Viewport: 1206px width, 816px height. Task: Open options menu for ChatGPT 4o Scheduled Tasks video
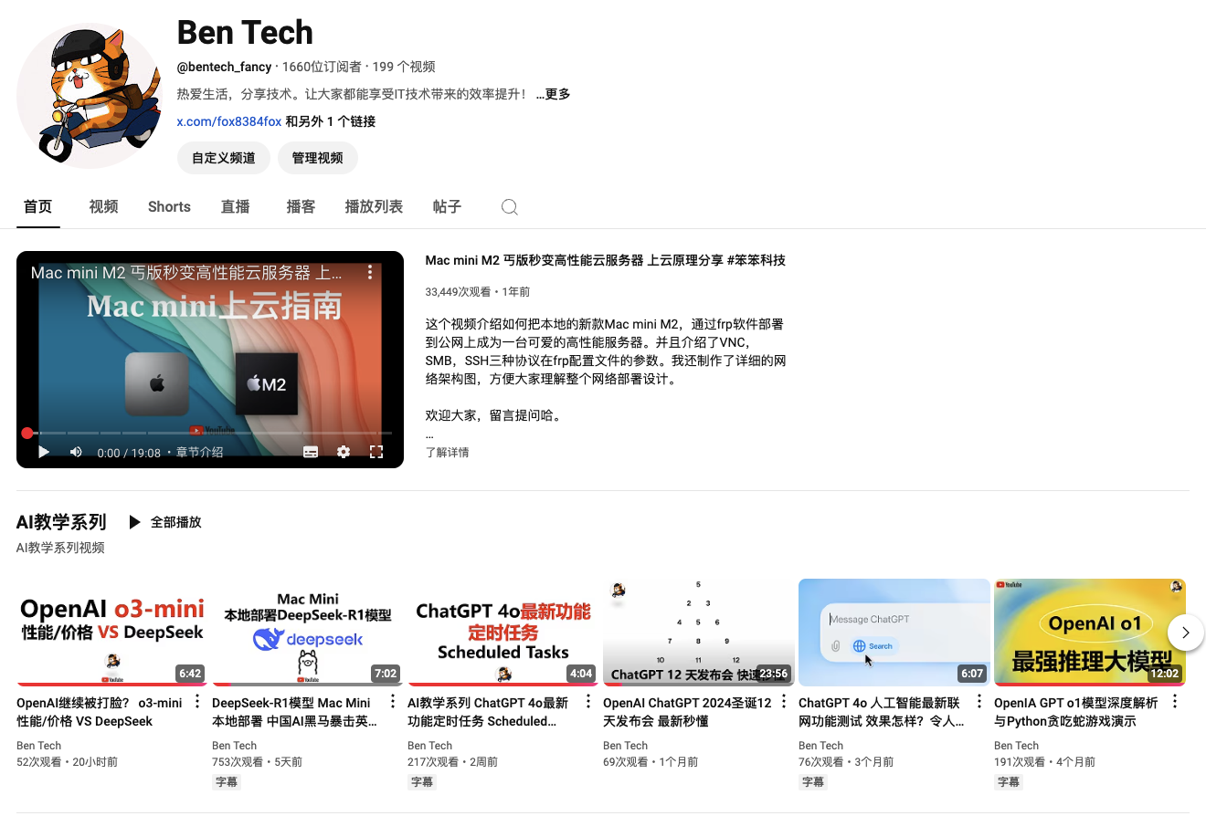point(588,702)
